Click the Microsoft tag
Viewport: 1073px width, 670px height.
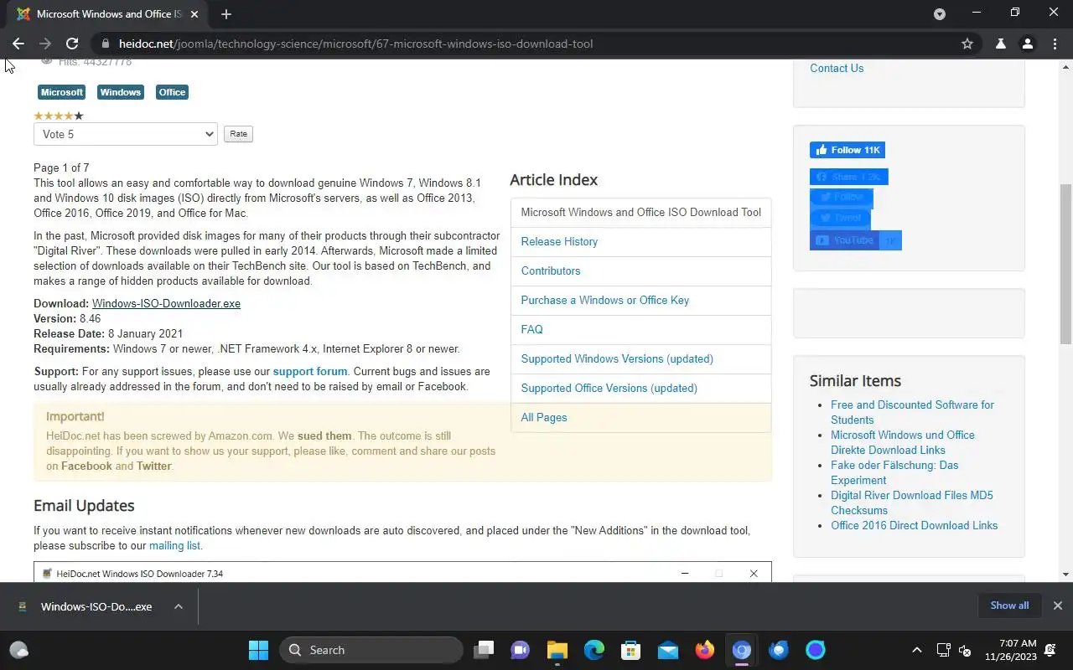tap(62, 92)
